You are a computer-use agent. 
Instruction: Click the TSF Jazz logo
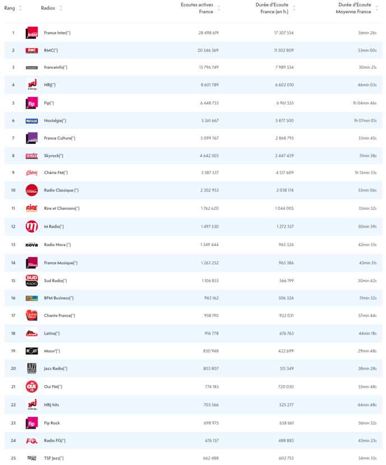pos(31,458)
